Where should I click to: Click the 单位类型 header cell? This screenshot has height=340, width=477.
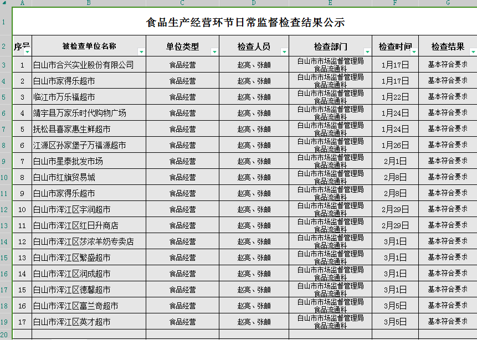(x=182, y=46)
